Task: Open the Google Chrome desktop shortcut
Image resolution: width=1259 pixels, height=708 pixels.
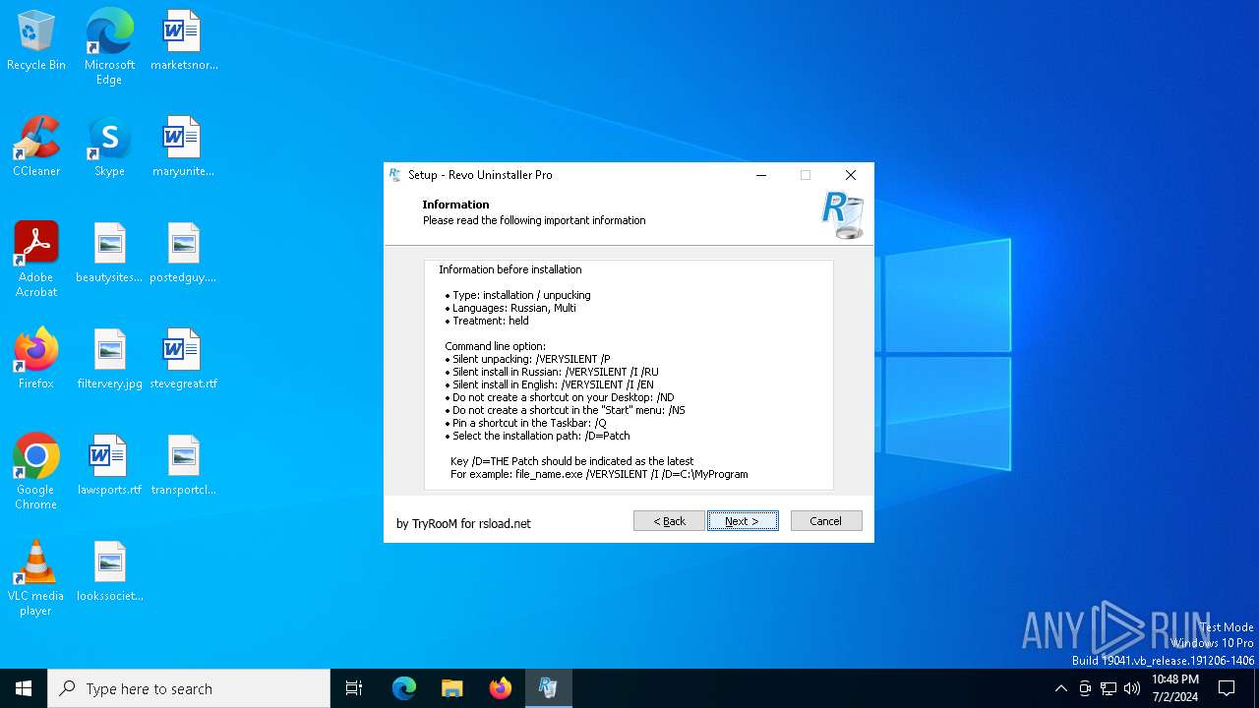Action: pyautogui.click(x=36, y=472)
